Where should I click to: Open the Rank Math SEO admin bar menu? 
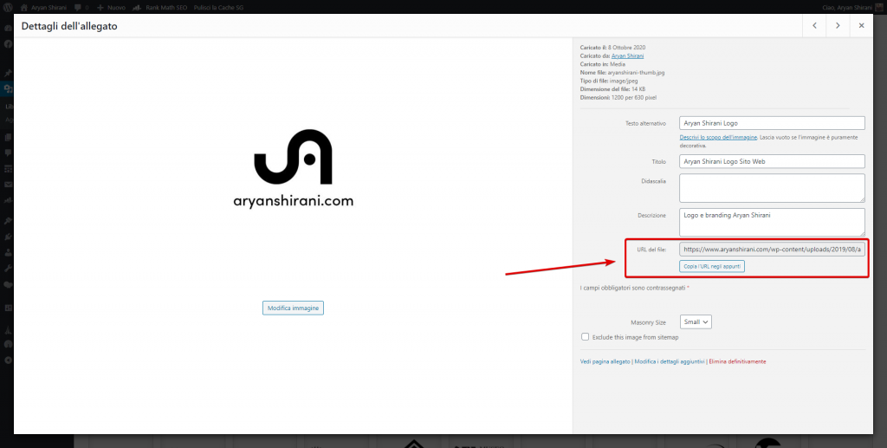click(x=160, y=9)
